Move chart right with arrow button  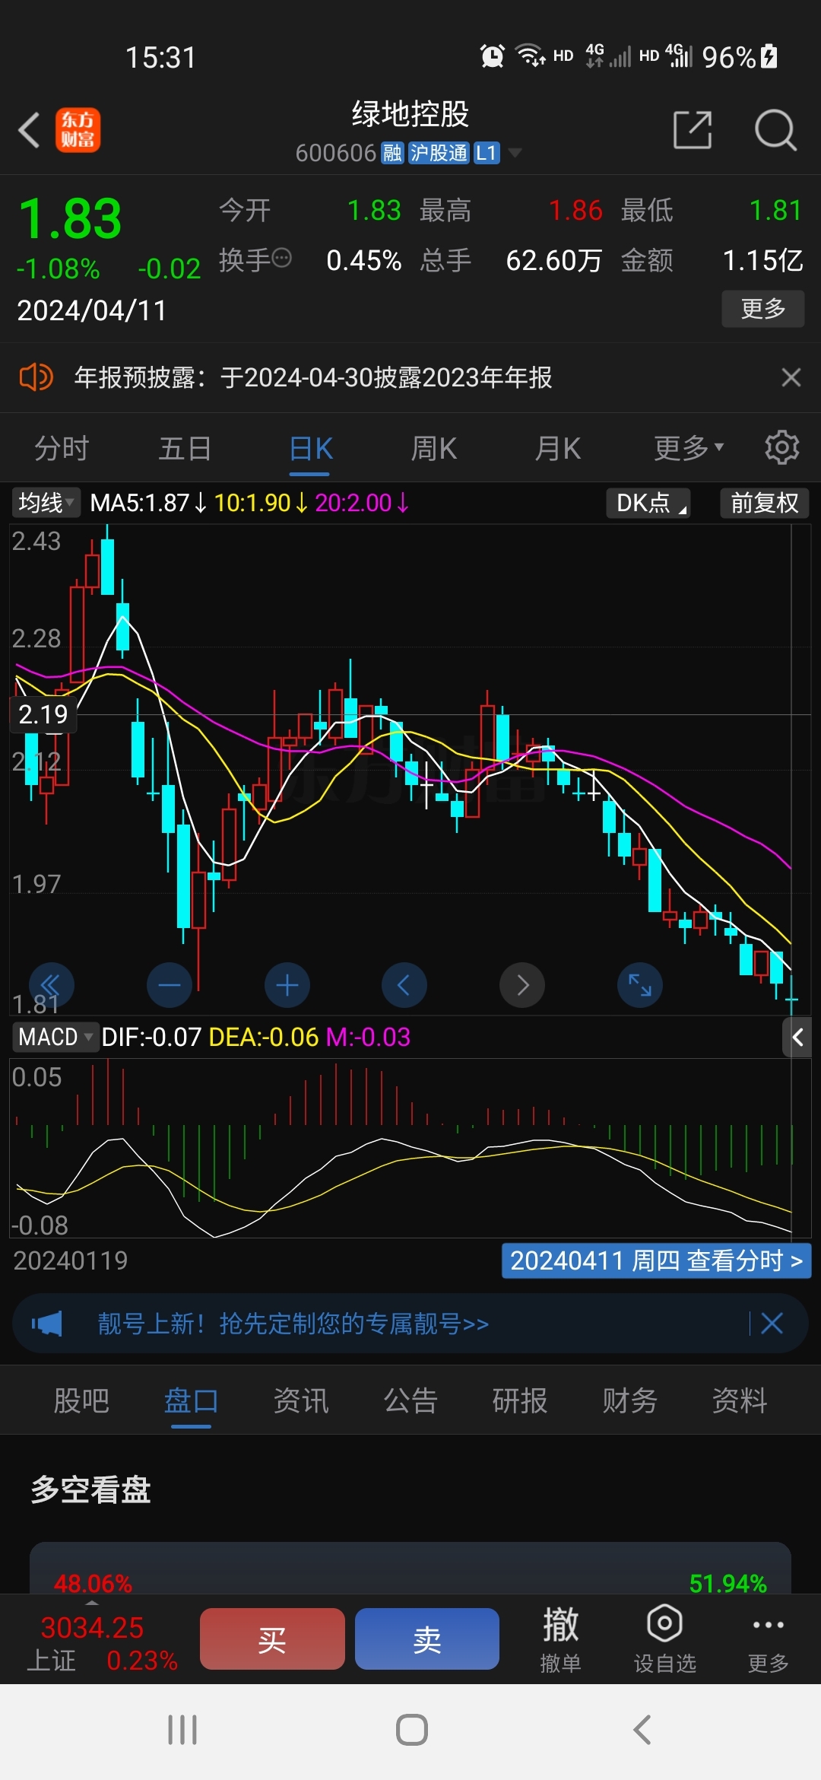coord(522,985)
